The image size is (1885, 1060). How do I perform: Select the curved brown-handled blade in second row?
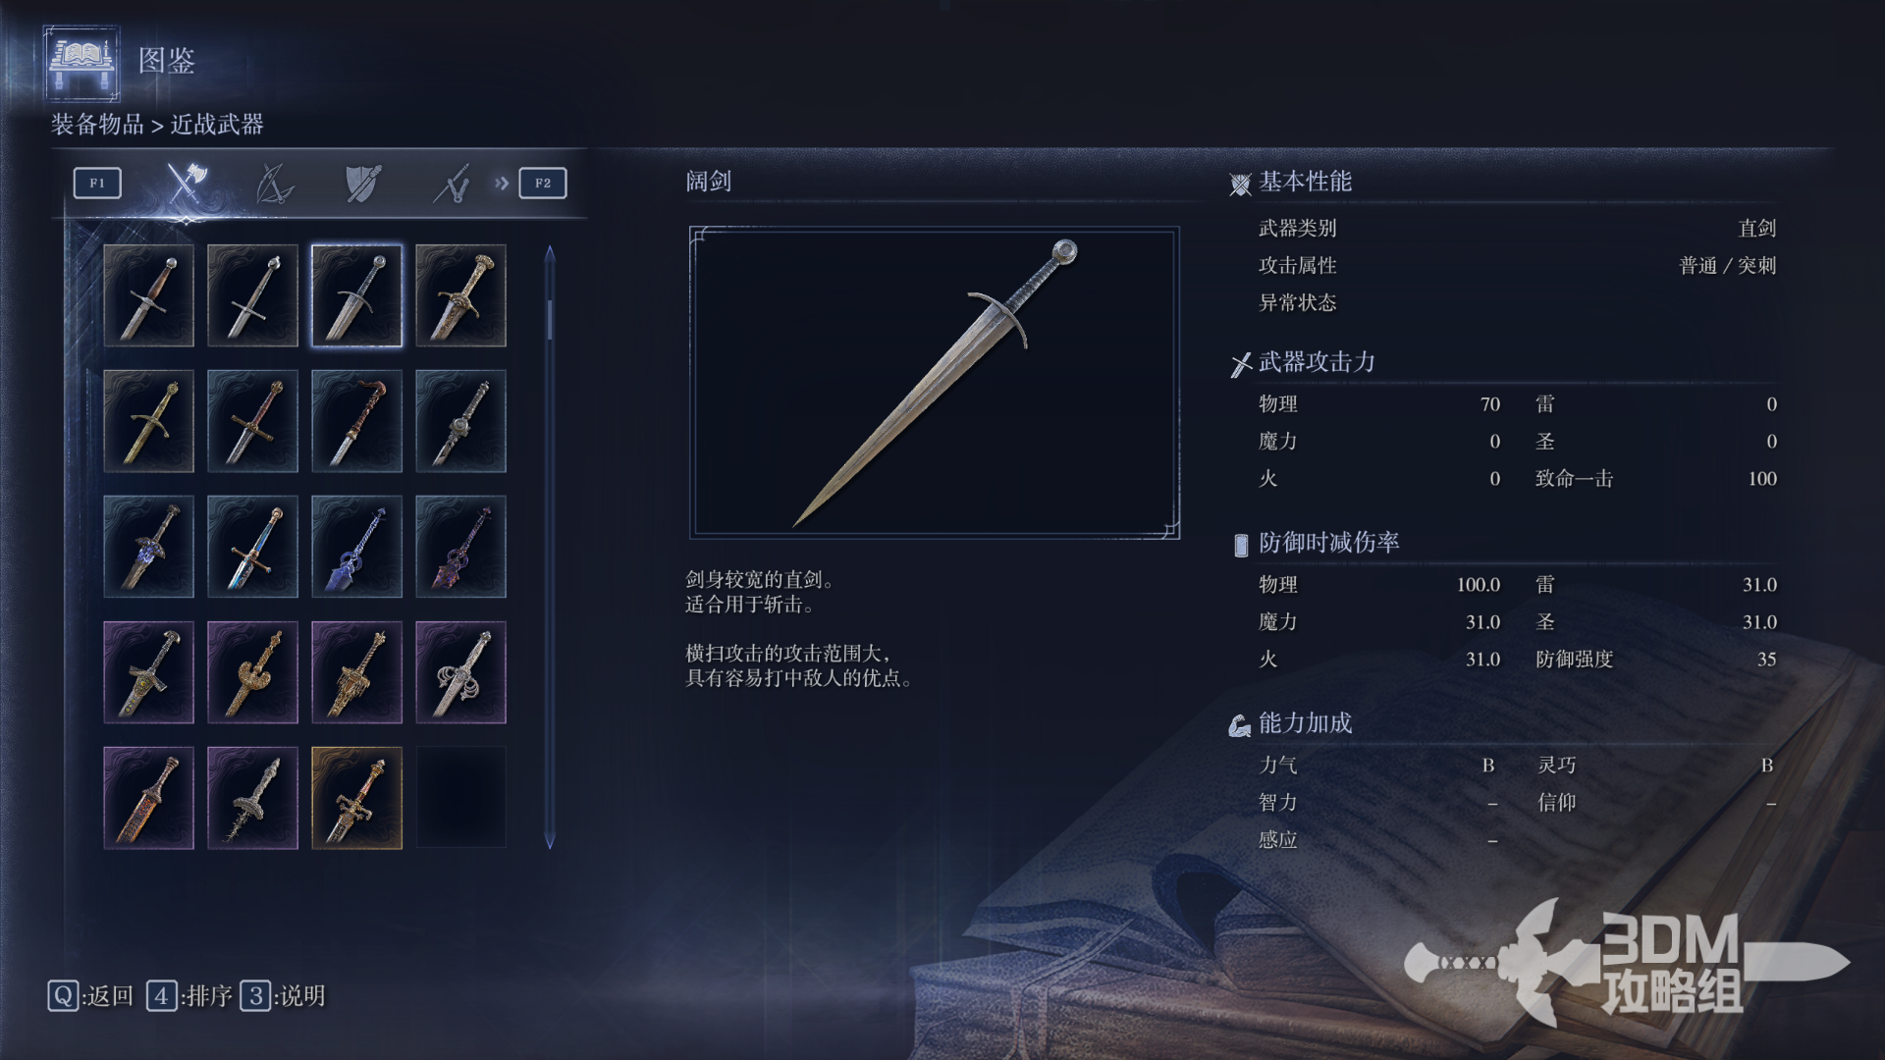[356, 421]
